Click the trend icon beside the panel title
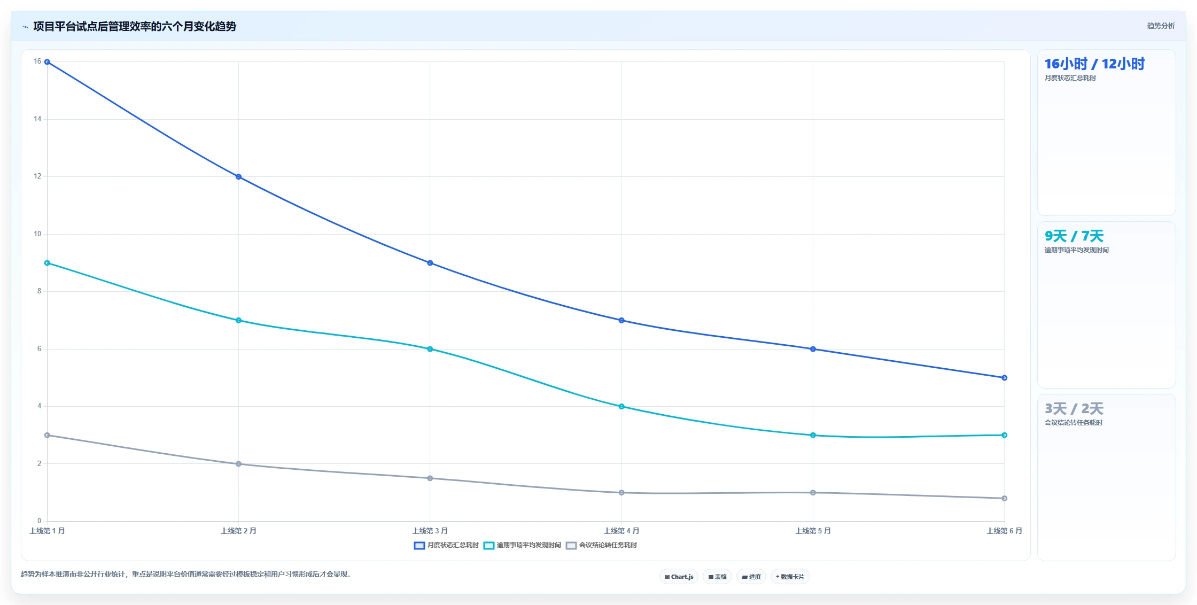Screen dimensions: 1197x605 click(x=25, y=27)
